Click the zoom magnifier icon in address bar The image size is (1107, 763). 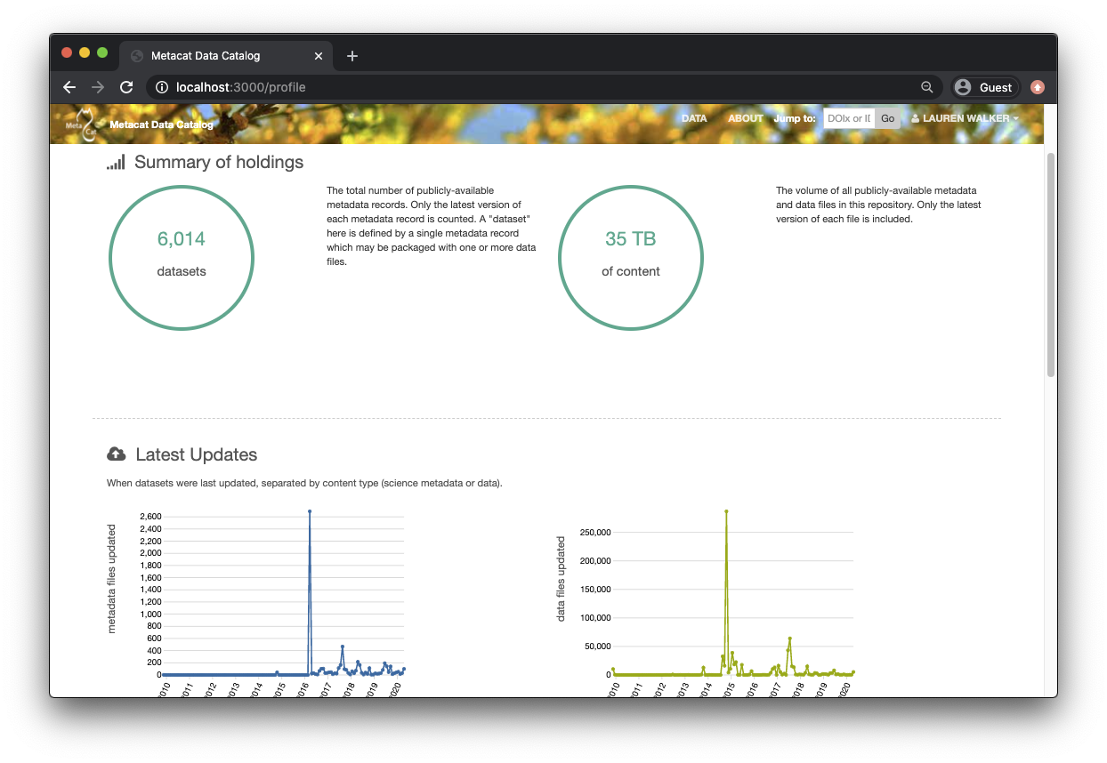pyautogui.click(x=926, y=87)
